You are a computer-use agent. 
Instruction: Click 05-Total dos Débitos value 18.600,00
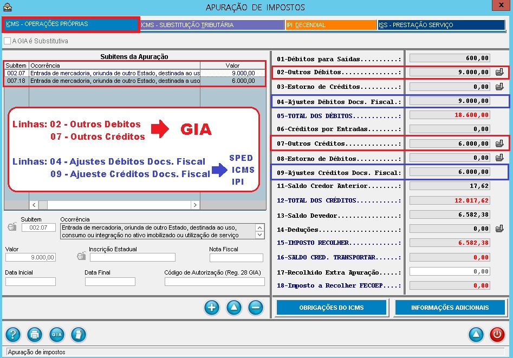point(450,115)
